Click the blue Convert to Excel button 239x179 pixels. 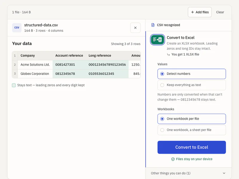(191, 147)
